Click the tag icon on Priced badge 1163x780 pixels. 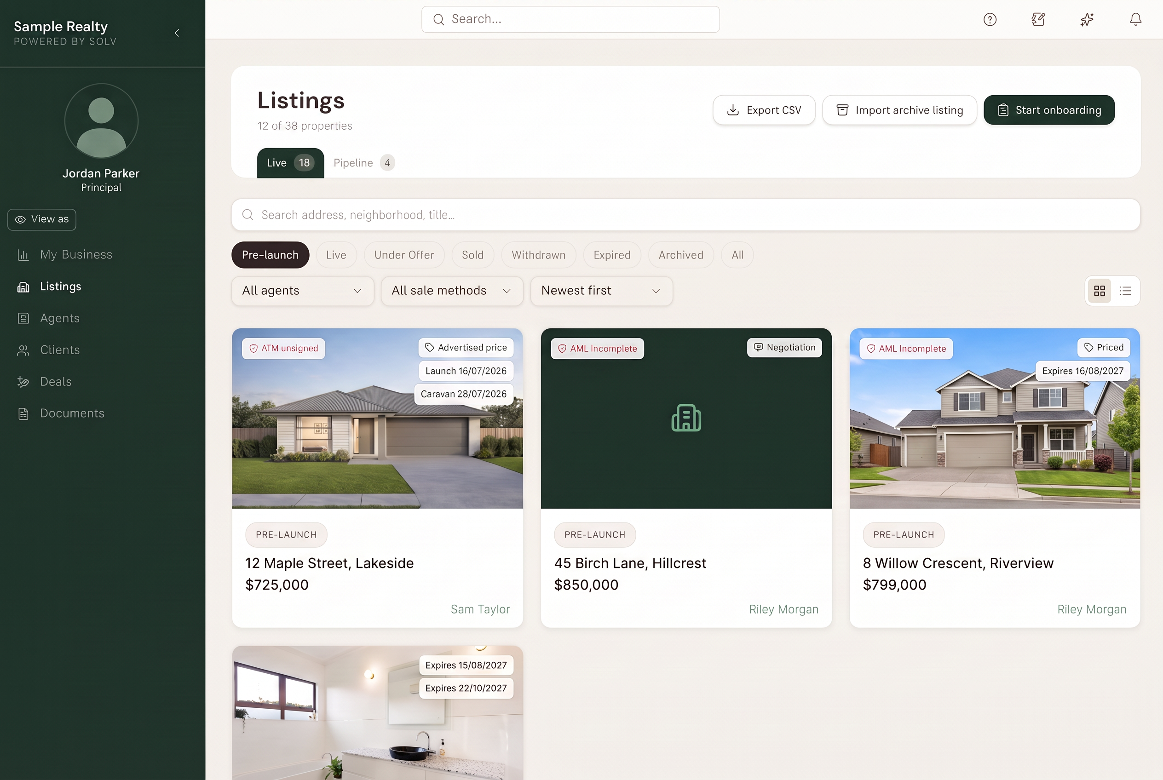point(1088,347)
